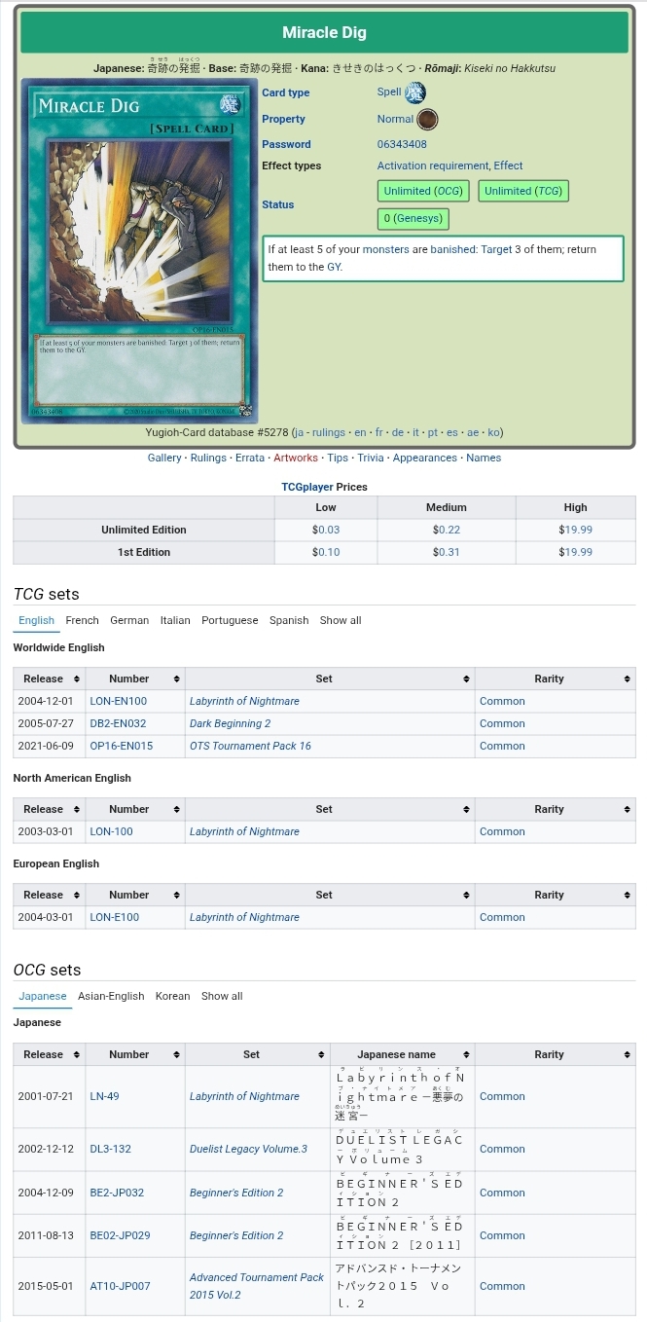
Task: Sort North American English table by Set
Action: [330, 809]
